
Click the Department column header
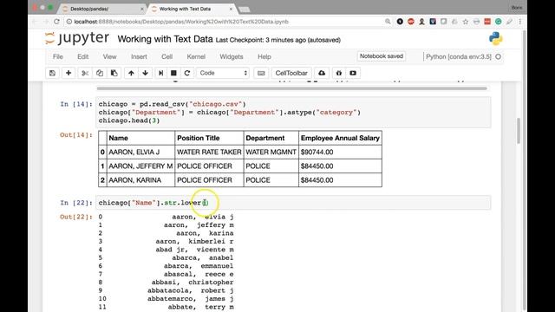tap(271, 138)
